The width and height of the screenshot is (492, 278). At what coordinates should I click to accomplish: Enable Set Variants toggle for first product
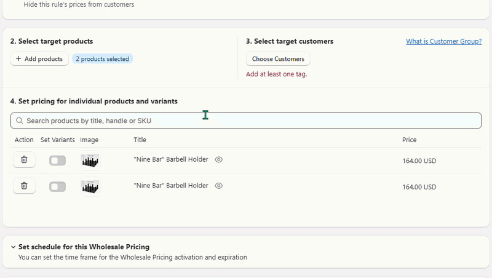[57, 161]
